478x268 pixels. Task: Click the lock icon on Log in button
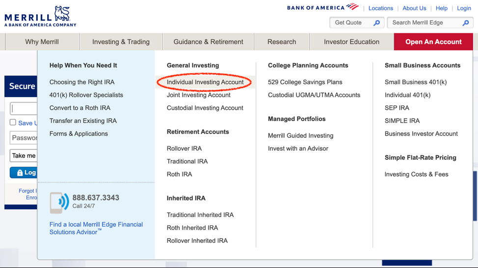tap(20, 173)
